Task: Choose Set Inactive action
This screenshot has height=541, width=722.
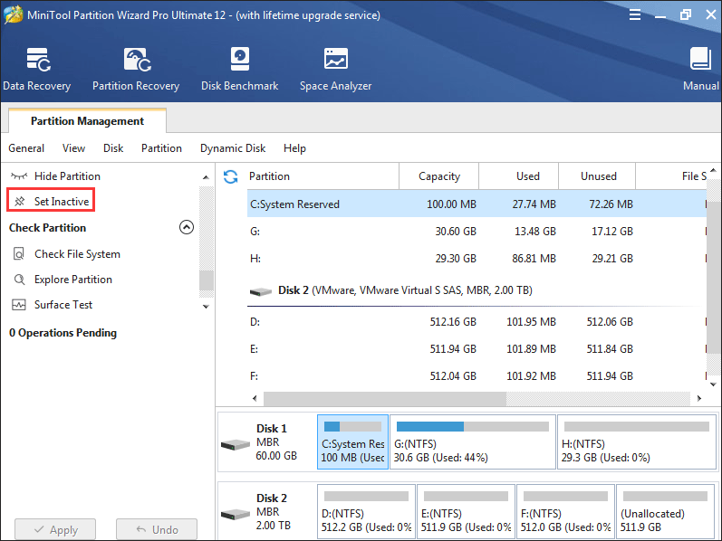Action: 62,202
